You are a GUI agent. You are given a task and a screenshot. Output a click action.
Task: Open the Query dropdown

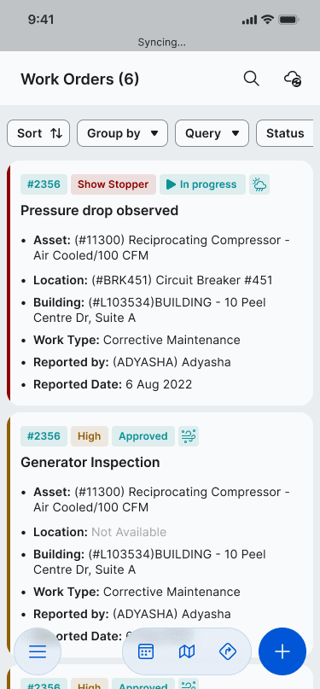[212, 133]
